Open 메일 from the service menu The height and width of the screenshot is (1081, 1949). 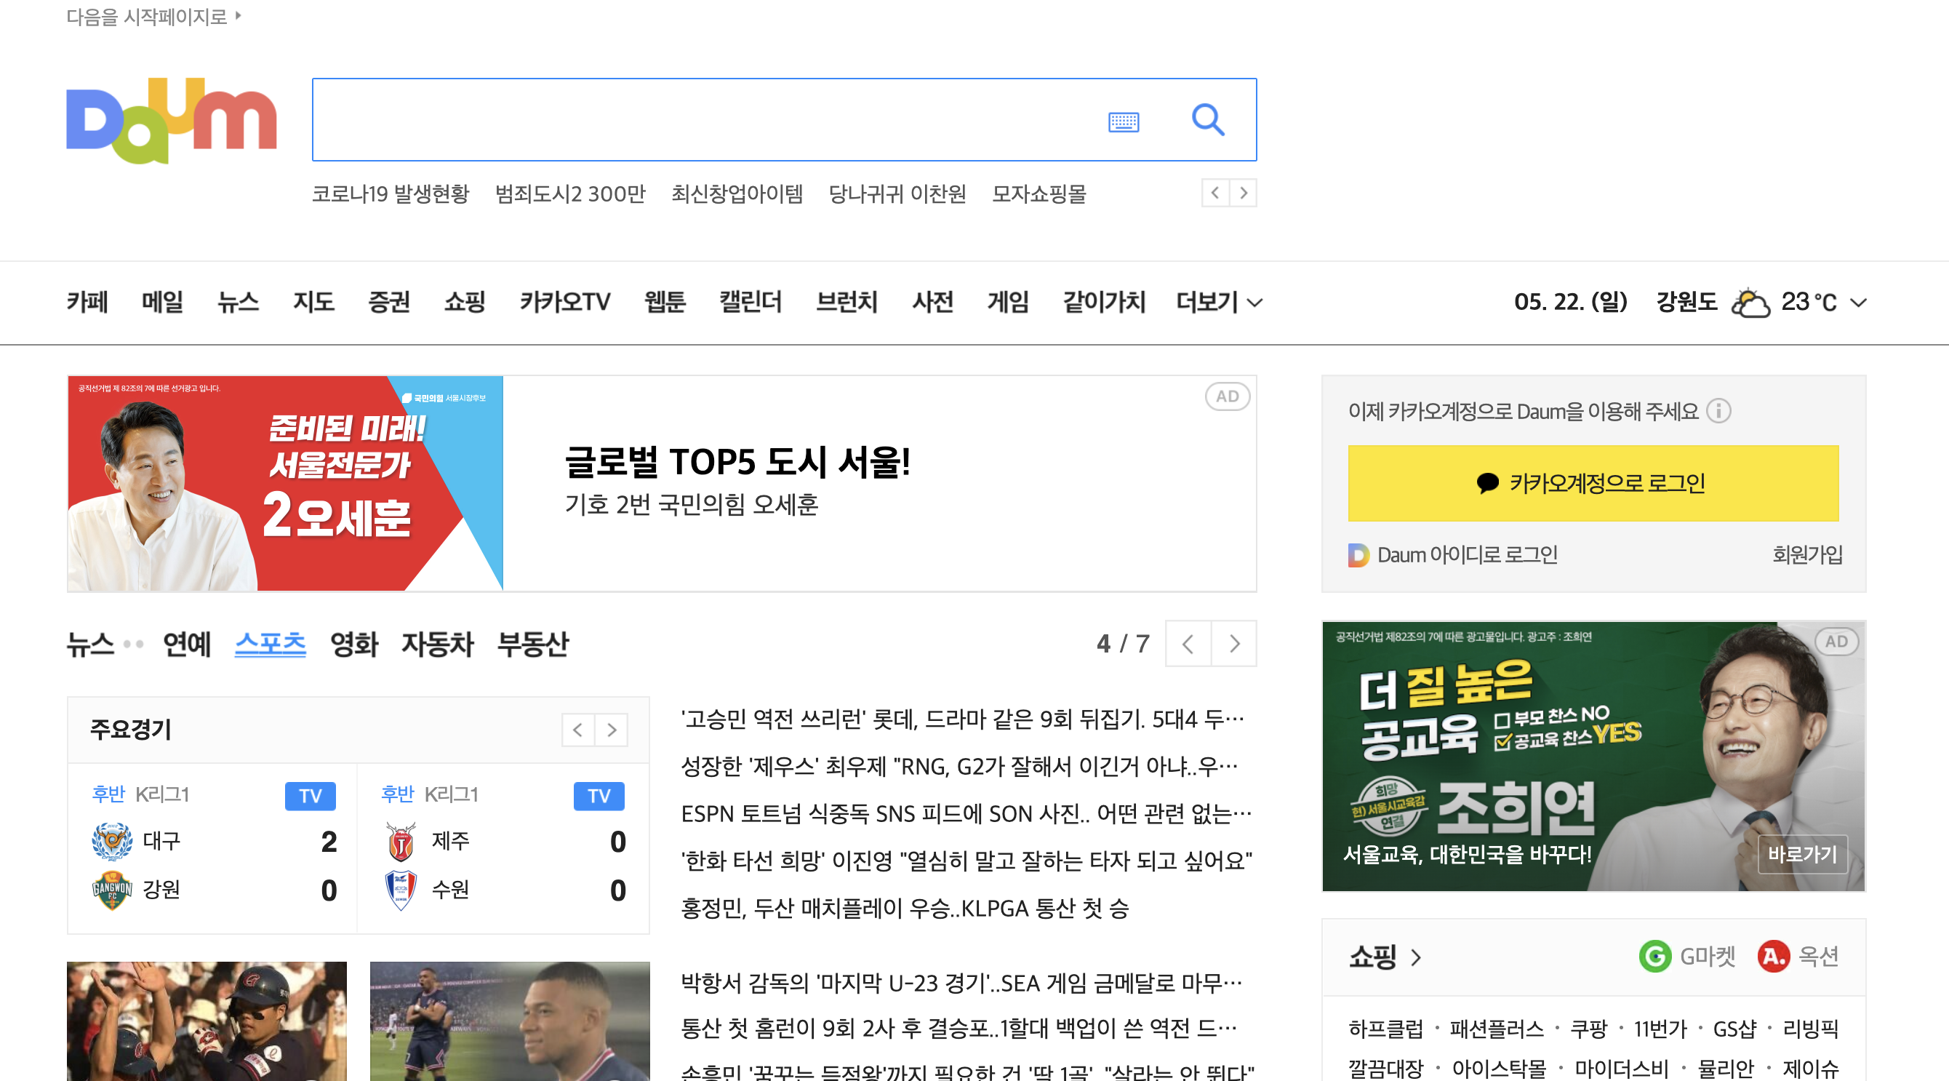point(162,302)
